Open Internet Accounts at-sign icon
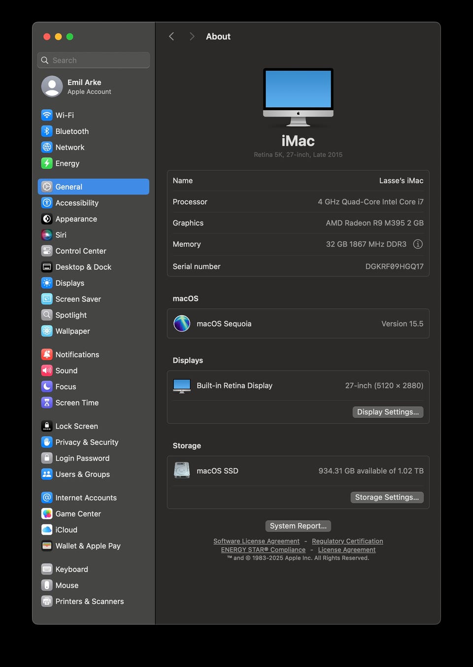Viewport: 473px width, 667px height. click(x=47, y=497)
